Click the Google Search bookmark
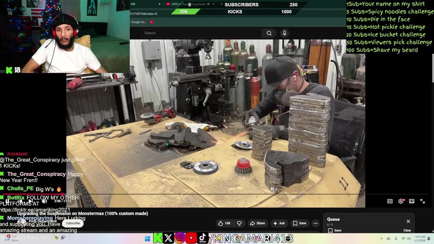Screen dimensions: 434x244 [138, 22]
